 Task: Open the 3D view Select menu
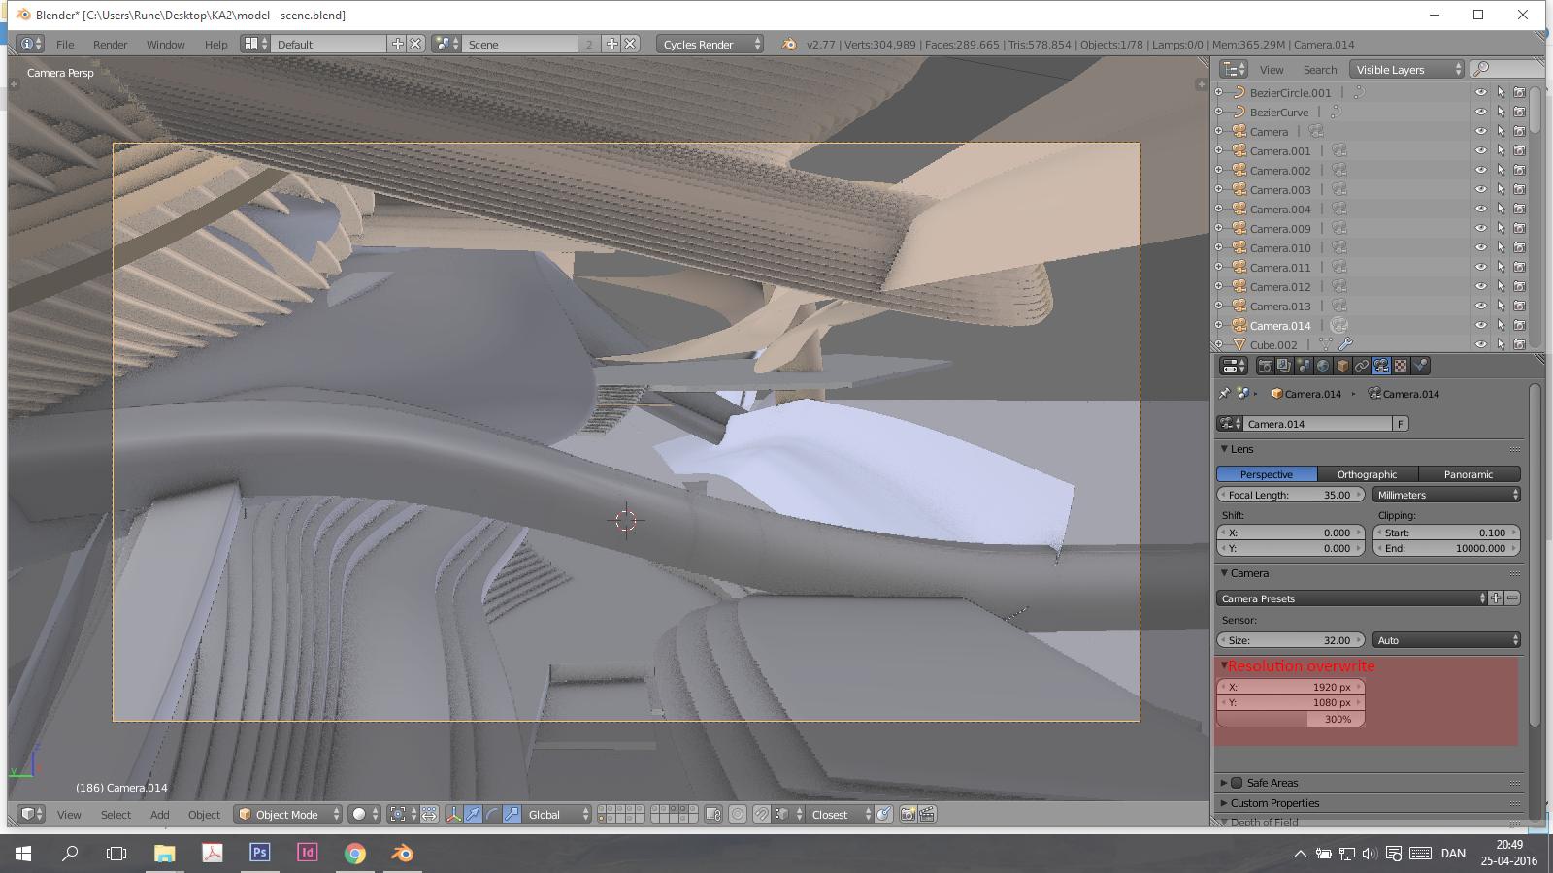(x=116, y=815)
